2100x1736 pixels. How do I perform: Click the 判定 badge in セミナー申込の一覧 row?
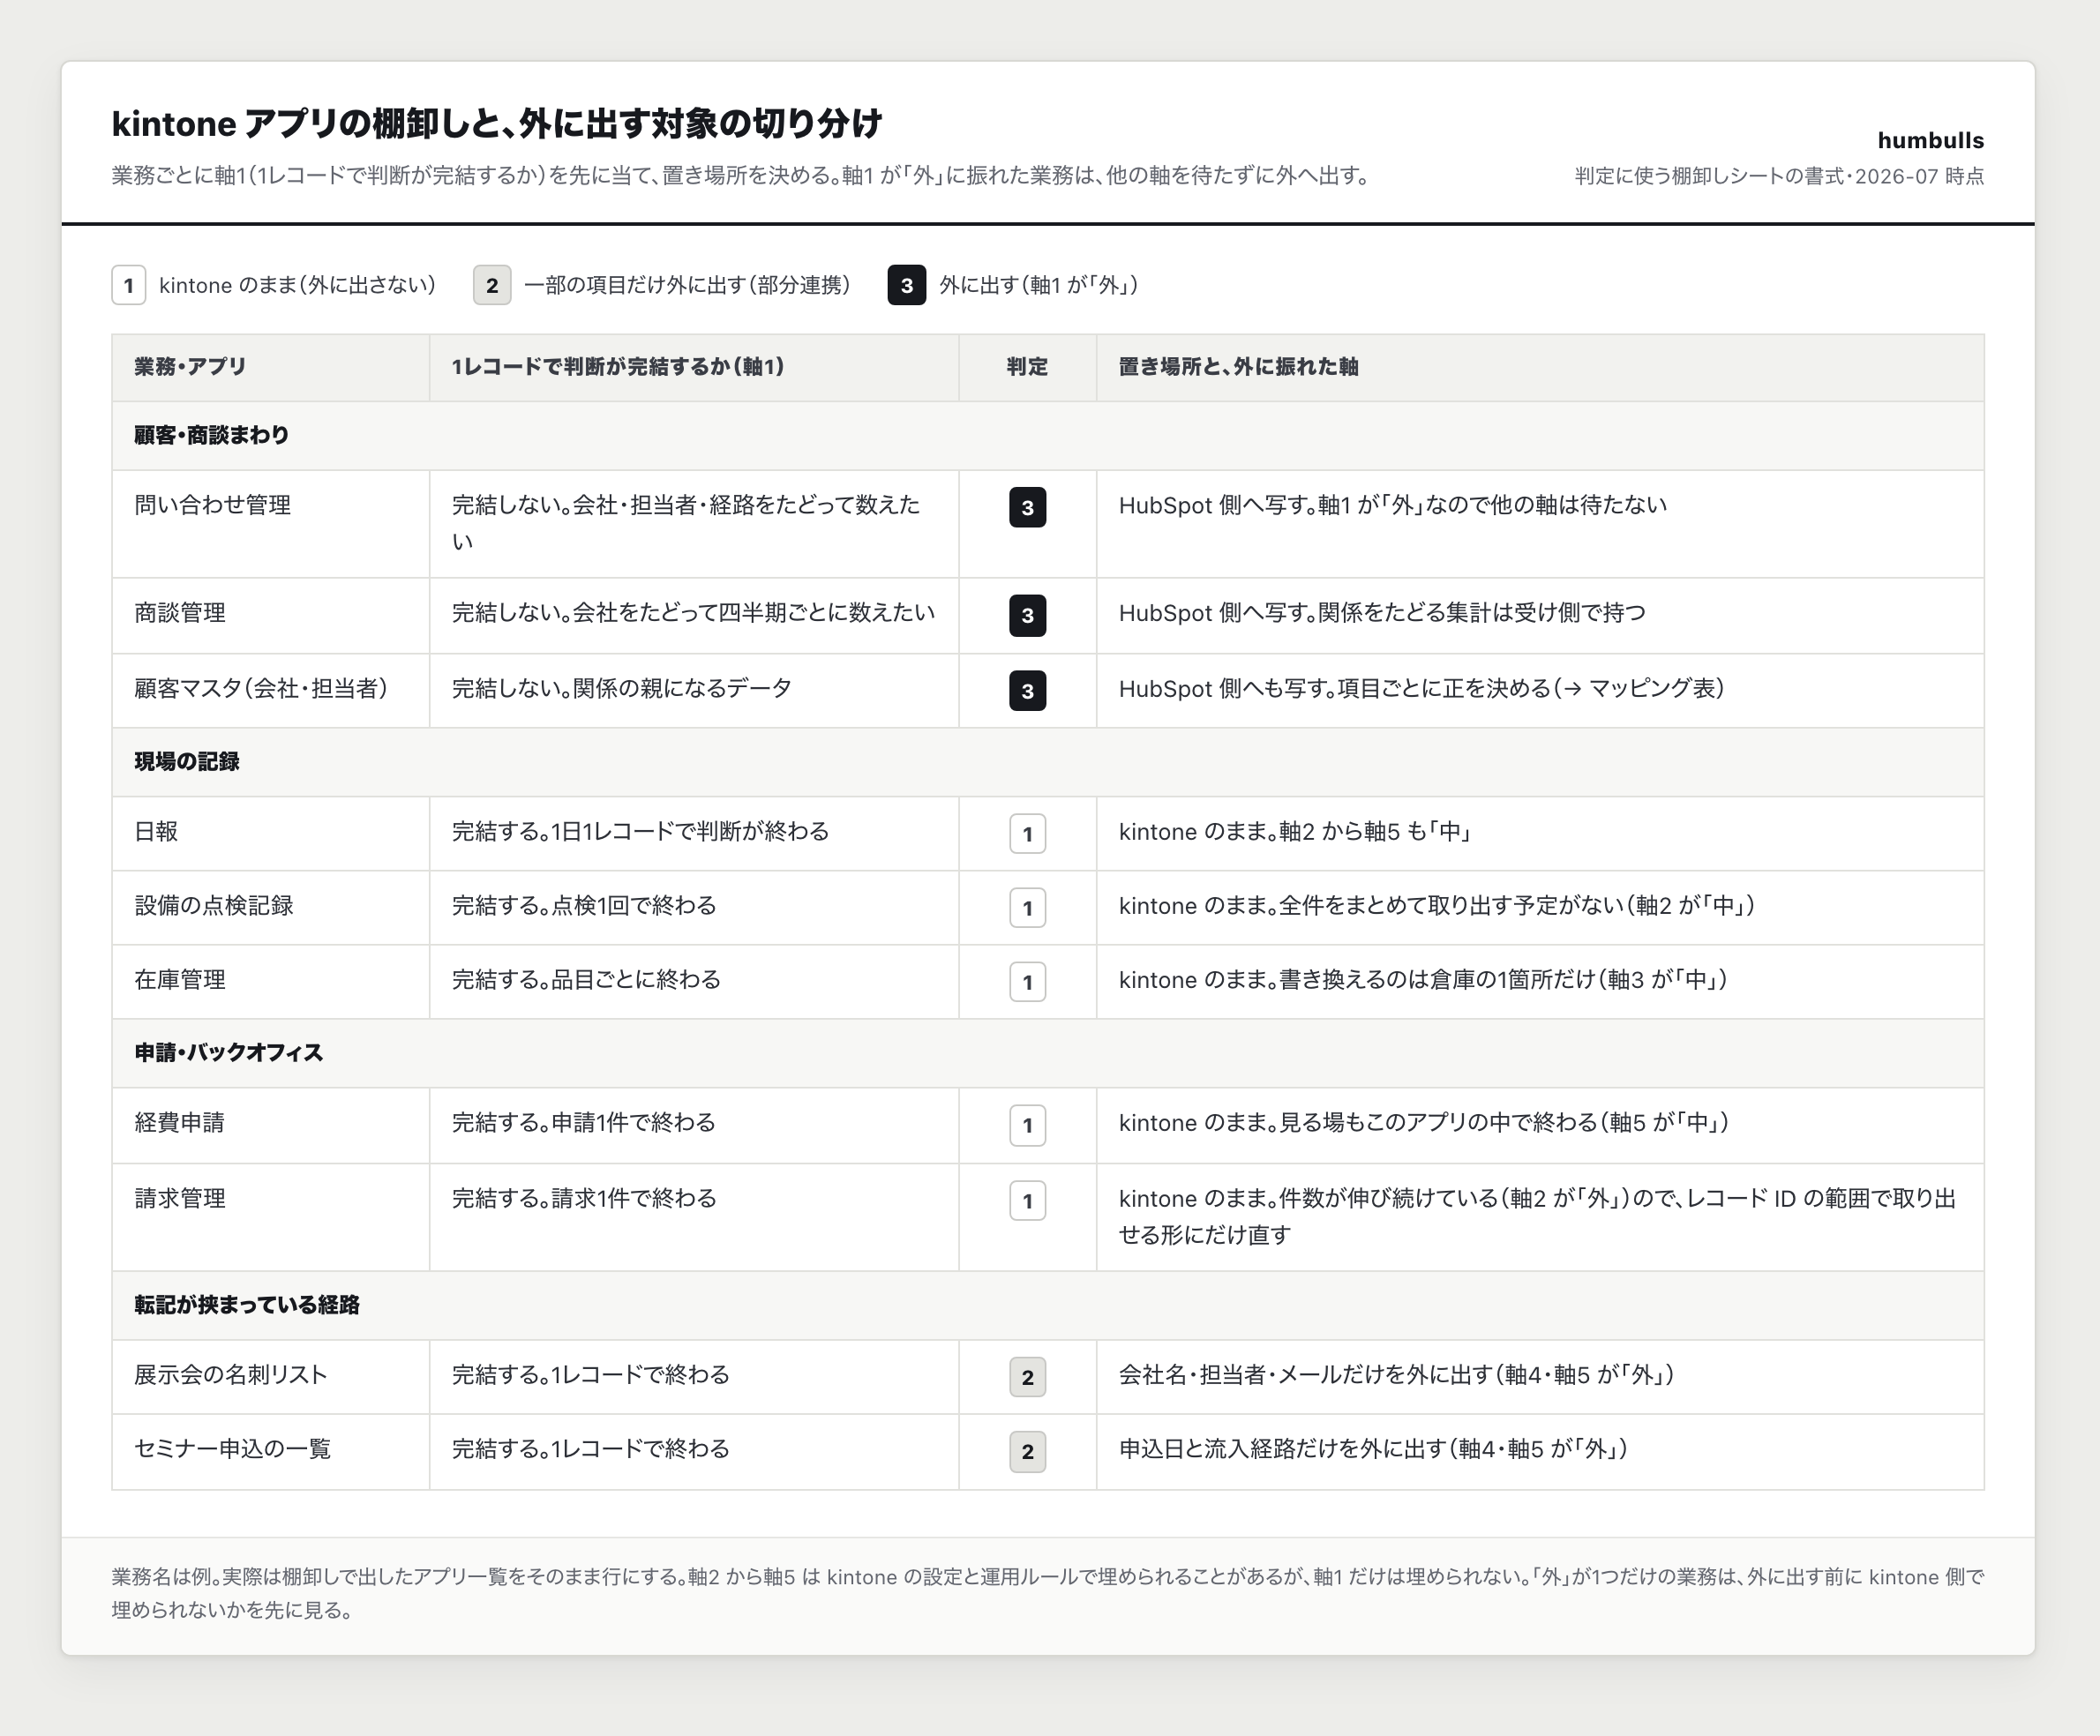click(1027, 1452)
